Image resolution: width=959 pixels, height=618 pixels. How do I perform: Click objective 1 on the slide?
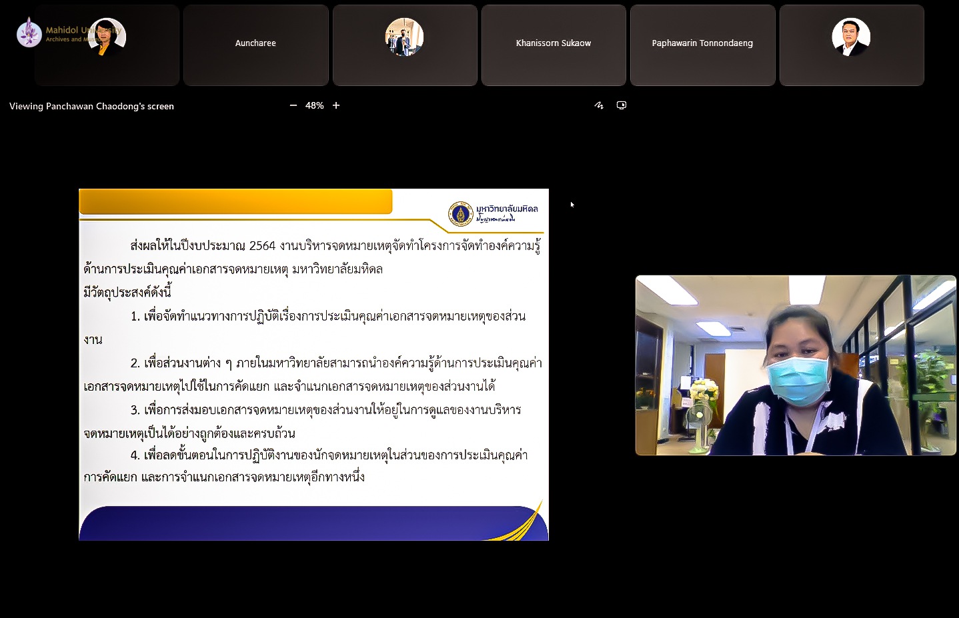coord(305,327)
